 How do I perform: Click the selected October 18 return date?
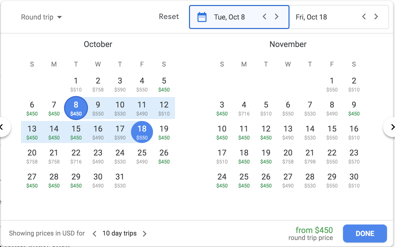click(x=142, y=132)
